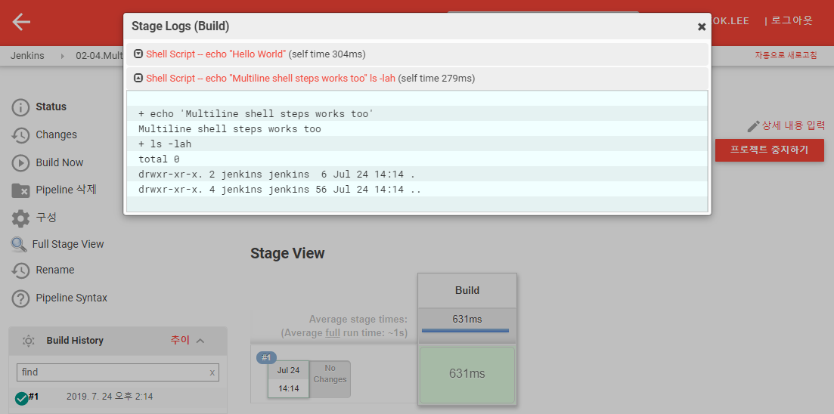The image size is (834, 414).
Task: Click the 로그아웃 logout link
Action: (792, 20)
